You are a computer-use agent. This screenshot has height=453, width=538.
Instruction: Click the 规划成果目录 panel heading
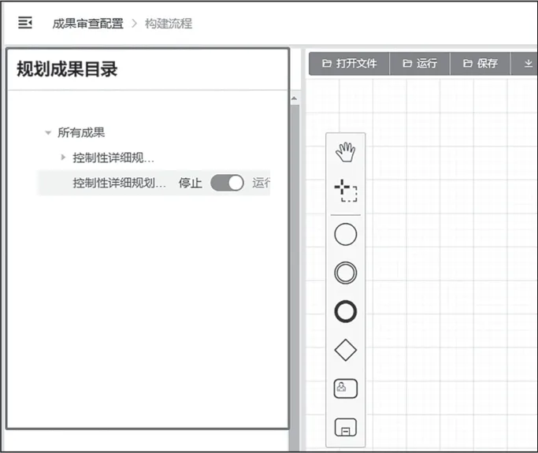point(67,69)
